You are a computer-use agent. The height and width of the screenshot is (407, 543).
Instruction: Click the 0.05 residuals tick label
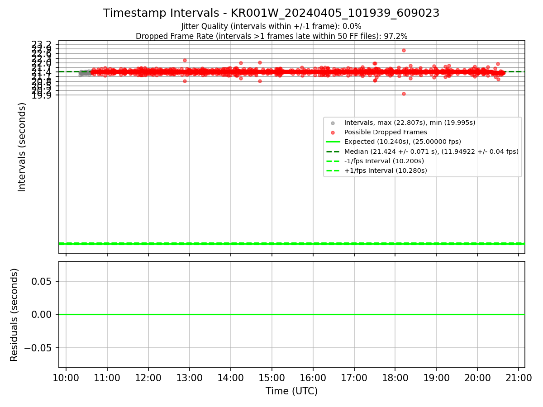pos(43,281)
